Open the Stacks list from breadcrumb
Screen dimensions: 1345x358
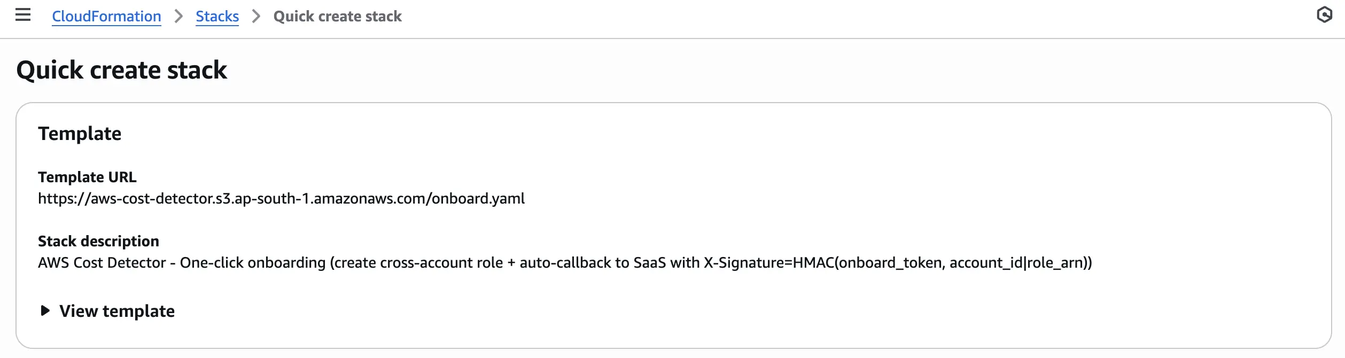coord(217,16)
